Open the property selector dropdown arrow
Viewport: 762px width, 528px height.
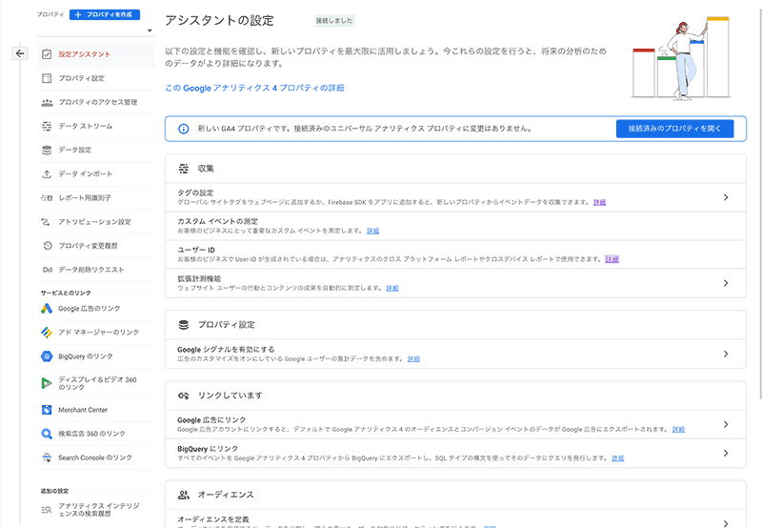(150, 30)
